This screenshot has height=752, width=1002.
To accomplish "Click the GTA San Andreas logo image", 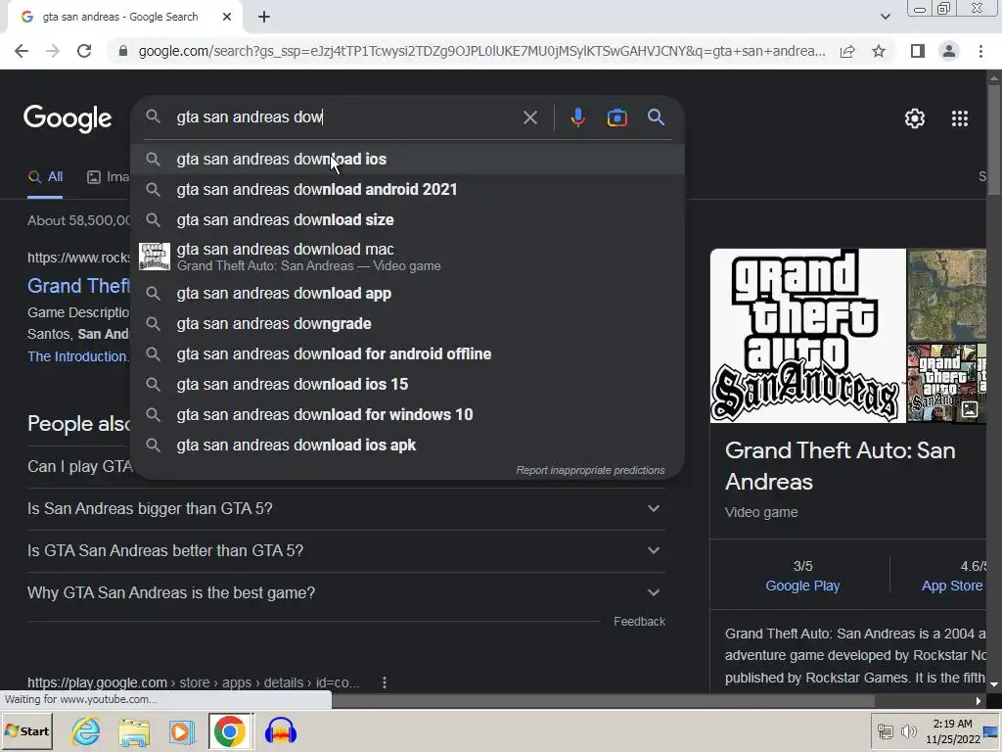I will 807,336.
